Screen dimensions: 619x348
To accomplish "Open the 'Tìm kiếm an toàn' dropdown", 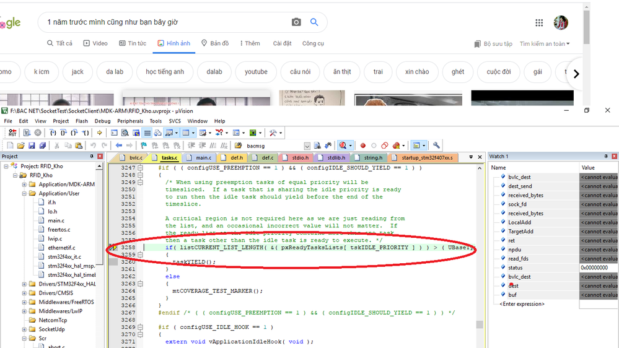I will [x=545, y=44].
